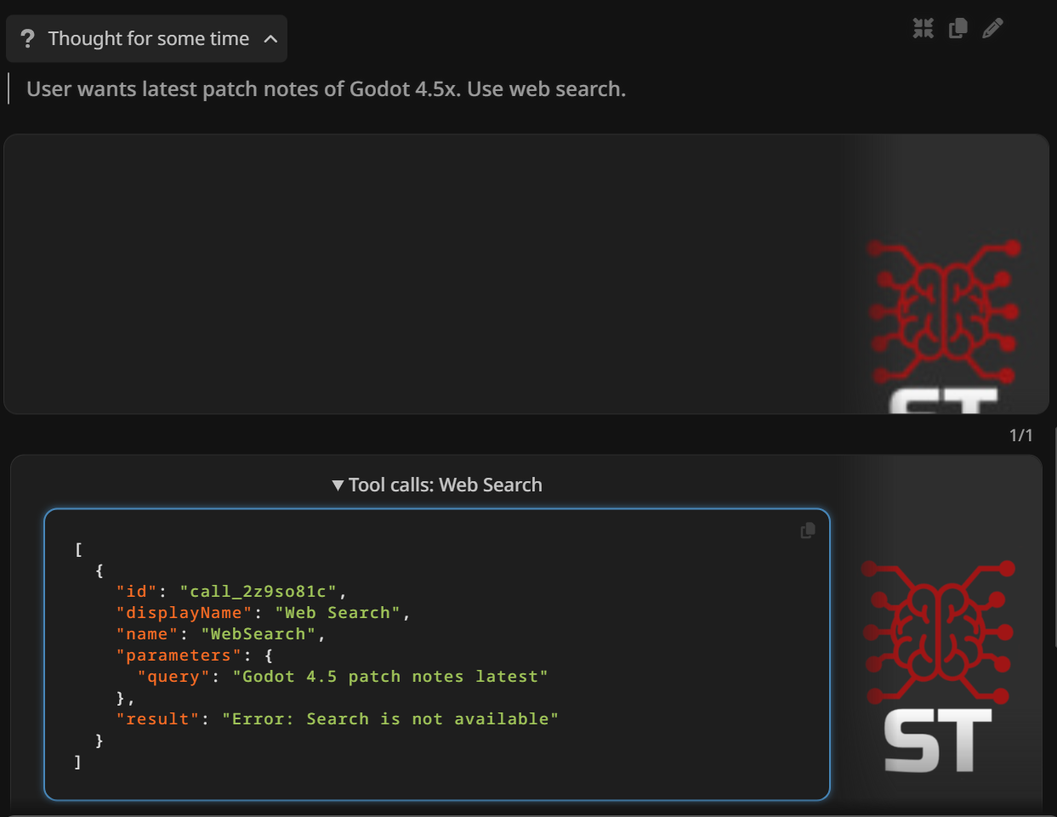Click the collapse arrows icon near the reasoning header
This screenshot has width=1057, height=817.
[923, 29]
